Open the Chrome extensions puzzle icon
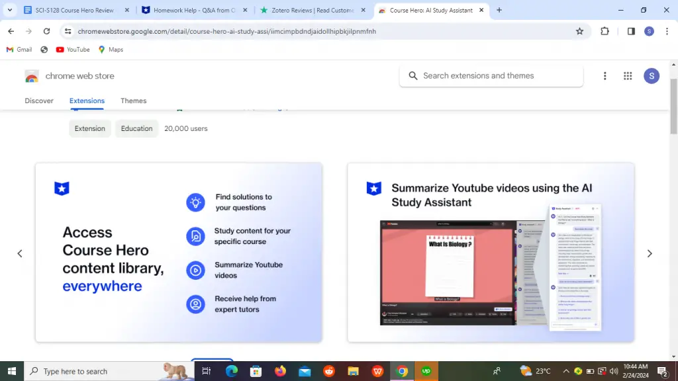The image size is (678, 381). click(x=605, y=31)
